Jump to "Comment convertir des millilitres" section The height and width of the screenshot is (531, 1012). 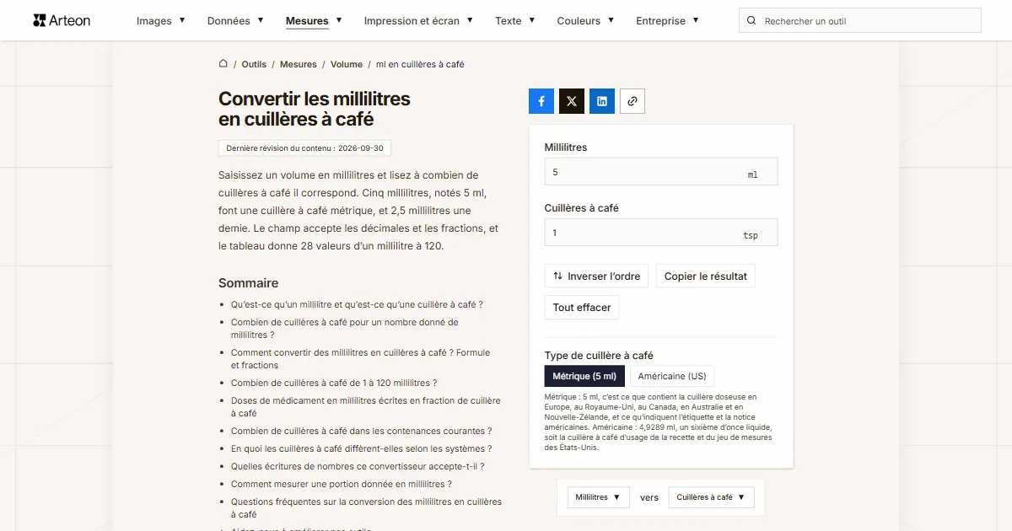360,359
